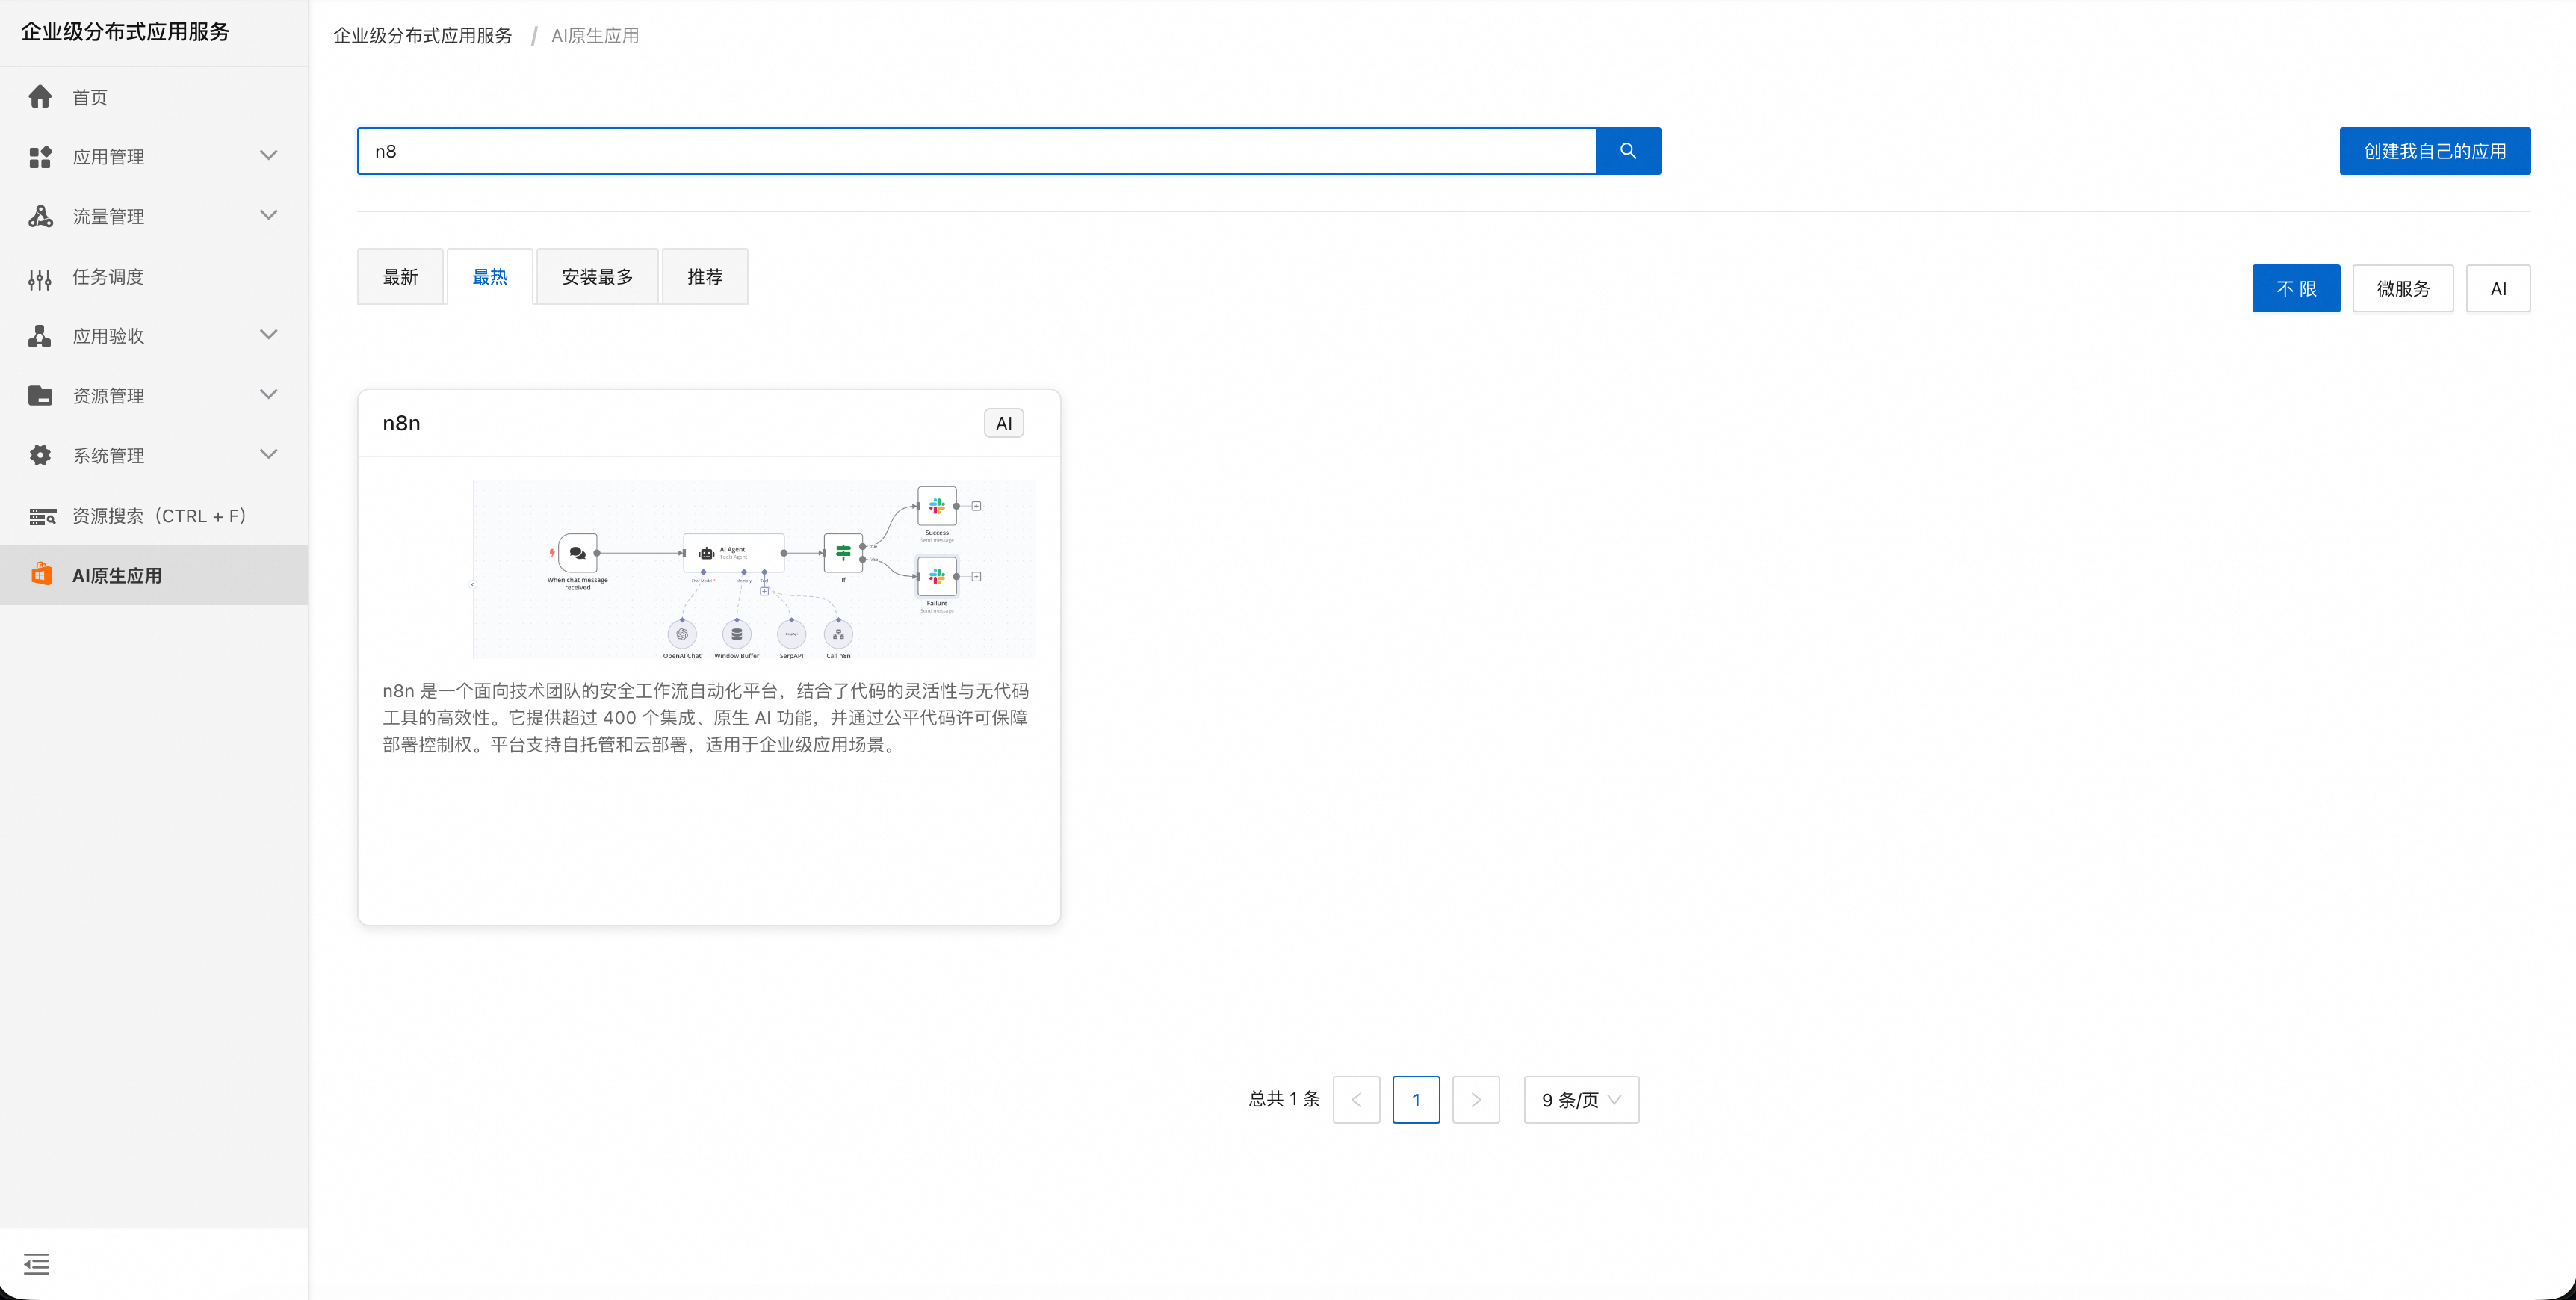Switch to the 最新 sort tab
The image size is (2576, 1300).
tap(400, 277)
